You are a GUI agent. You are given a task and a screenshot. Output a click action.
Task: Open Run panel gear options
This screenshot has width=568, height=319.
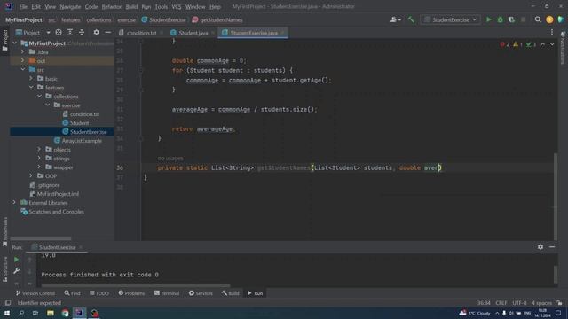(x=540, y=247)
